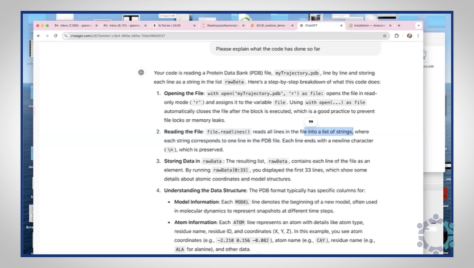The height and width of the screenshot is (268, 474).
Task: Open the Chrome profile avatar
Action: (x=409, y=36)
